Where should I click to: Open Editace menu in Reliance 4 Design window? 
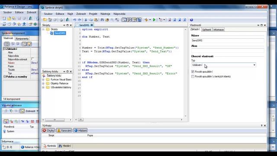[19, 13]
